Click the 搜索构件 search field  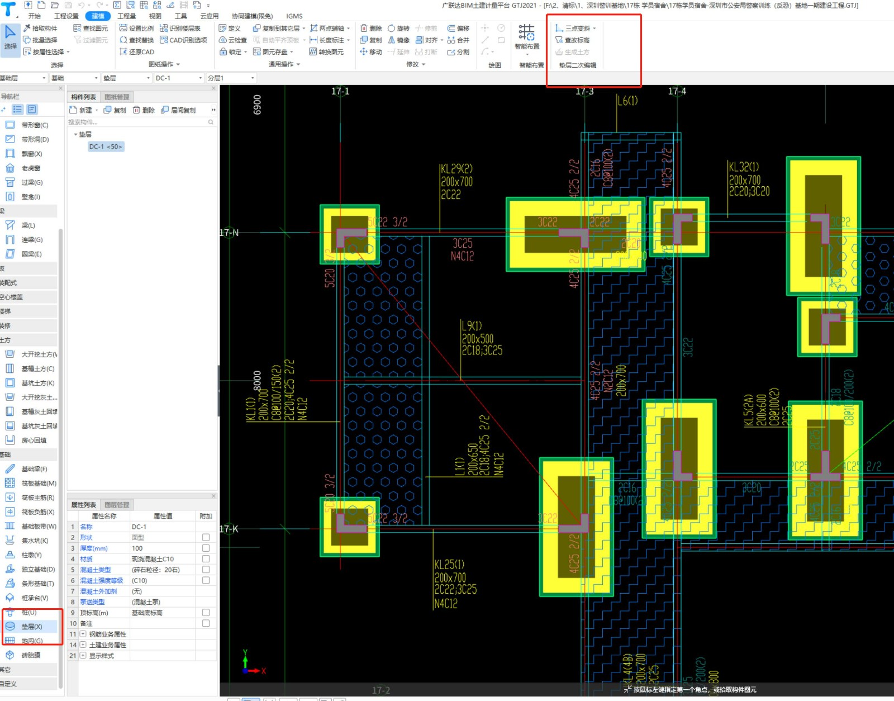point(141,122)
